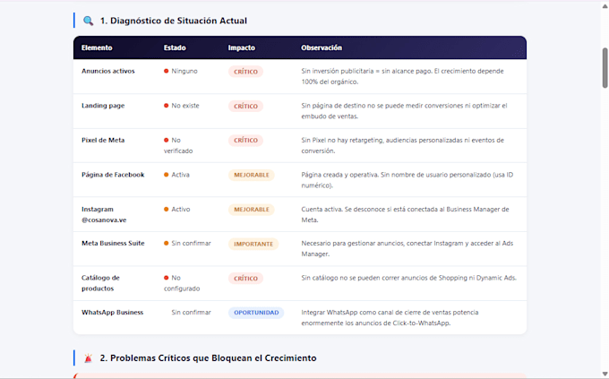Click the observation 'Sin catálogo no se pueden' text
Image resolution: width=609 pixels, height=379 pixels.
409,278
